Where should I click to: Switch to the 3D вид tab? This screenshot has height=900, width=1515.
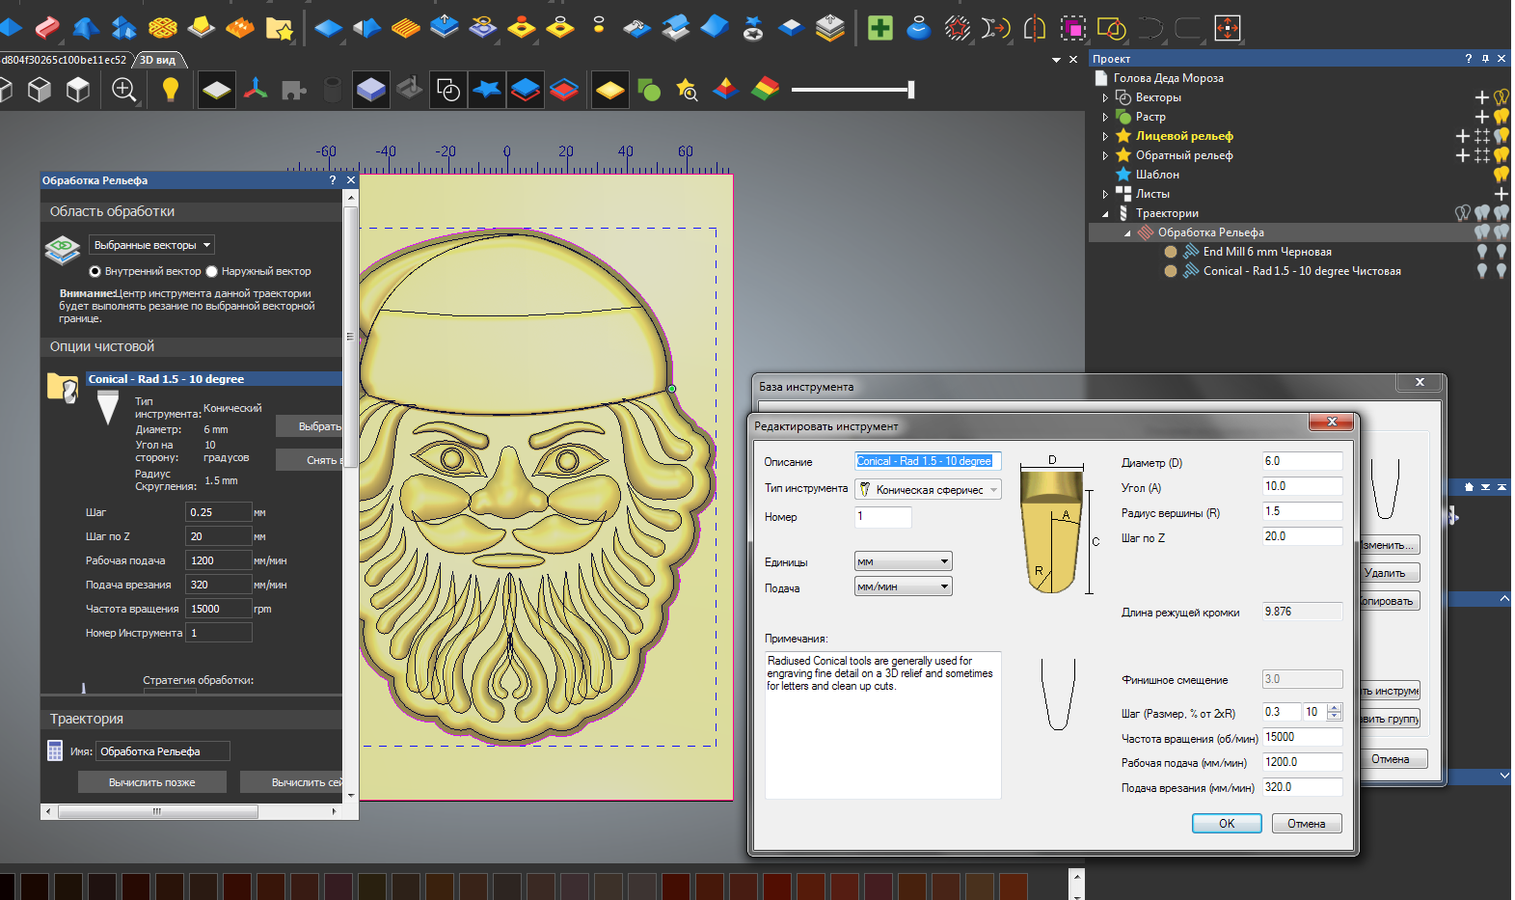159,60
